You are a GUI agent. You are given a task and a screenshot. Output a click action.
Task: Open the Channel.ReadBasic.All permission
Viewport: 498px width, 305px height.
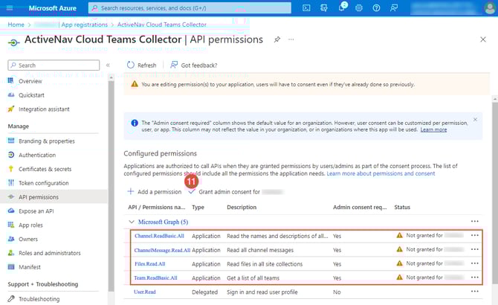tap(160, 236)
